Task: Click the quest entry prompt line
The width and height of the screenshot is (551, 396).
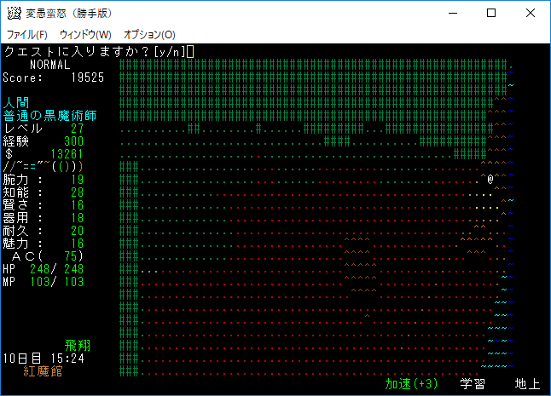Action: pos(96,52)
